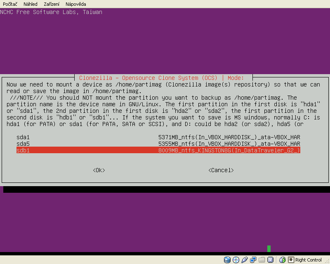This screenshot has height=264, width=330.
Task: Open the USB devices status icon
Action: tap(245, 260)
